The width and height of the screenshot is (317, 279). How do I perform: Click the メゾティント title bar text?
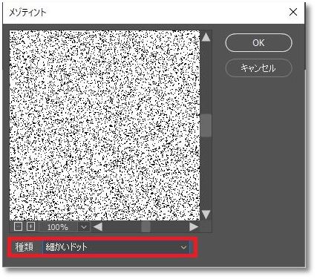pyautogui.click(x=27, y=12)
